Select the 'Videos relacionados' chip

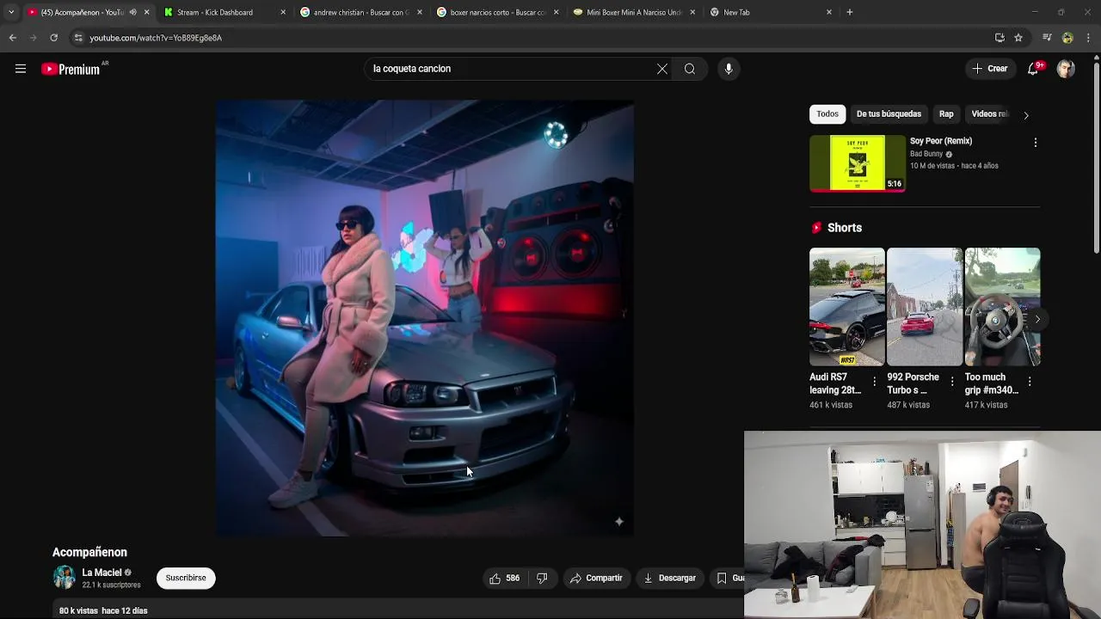point(989,114)
